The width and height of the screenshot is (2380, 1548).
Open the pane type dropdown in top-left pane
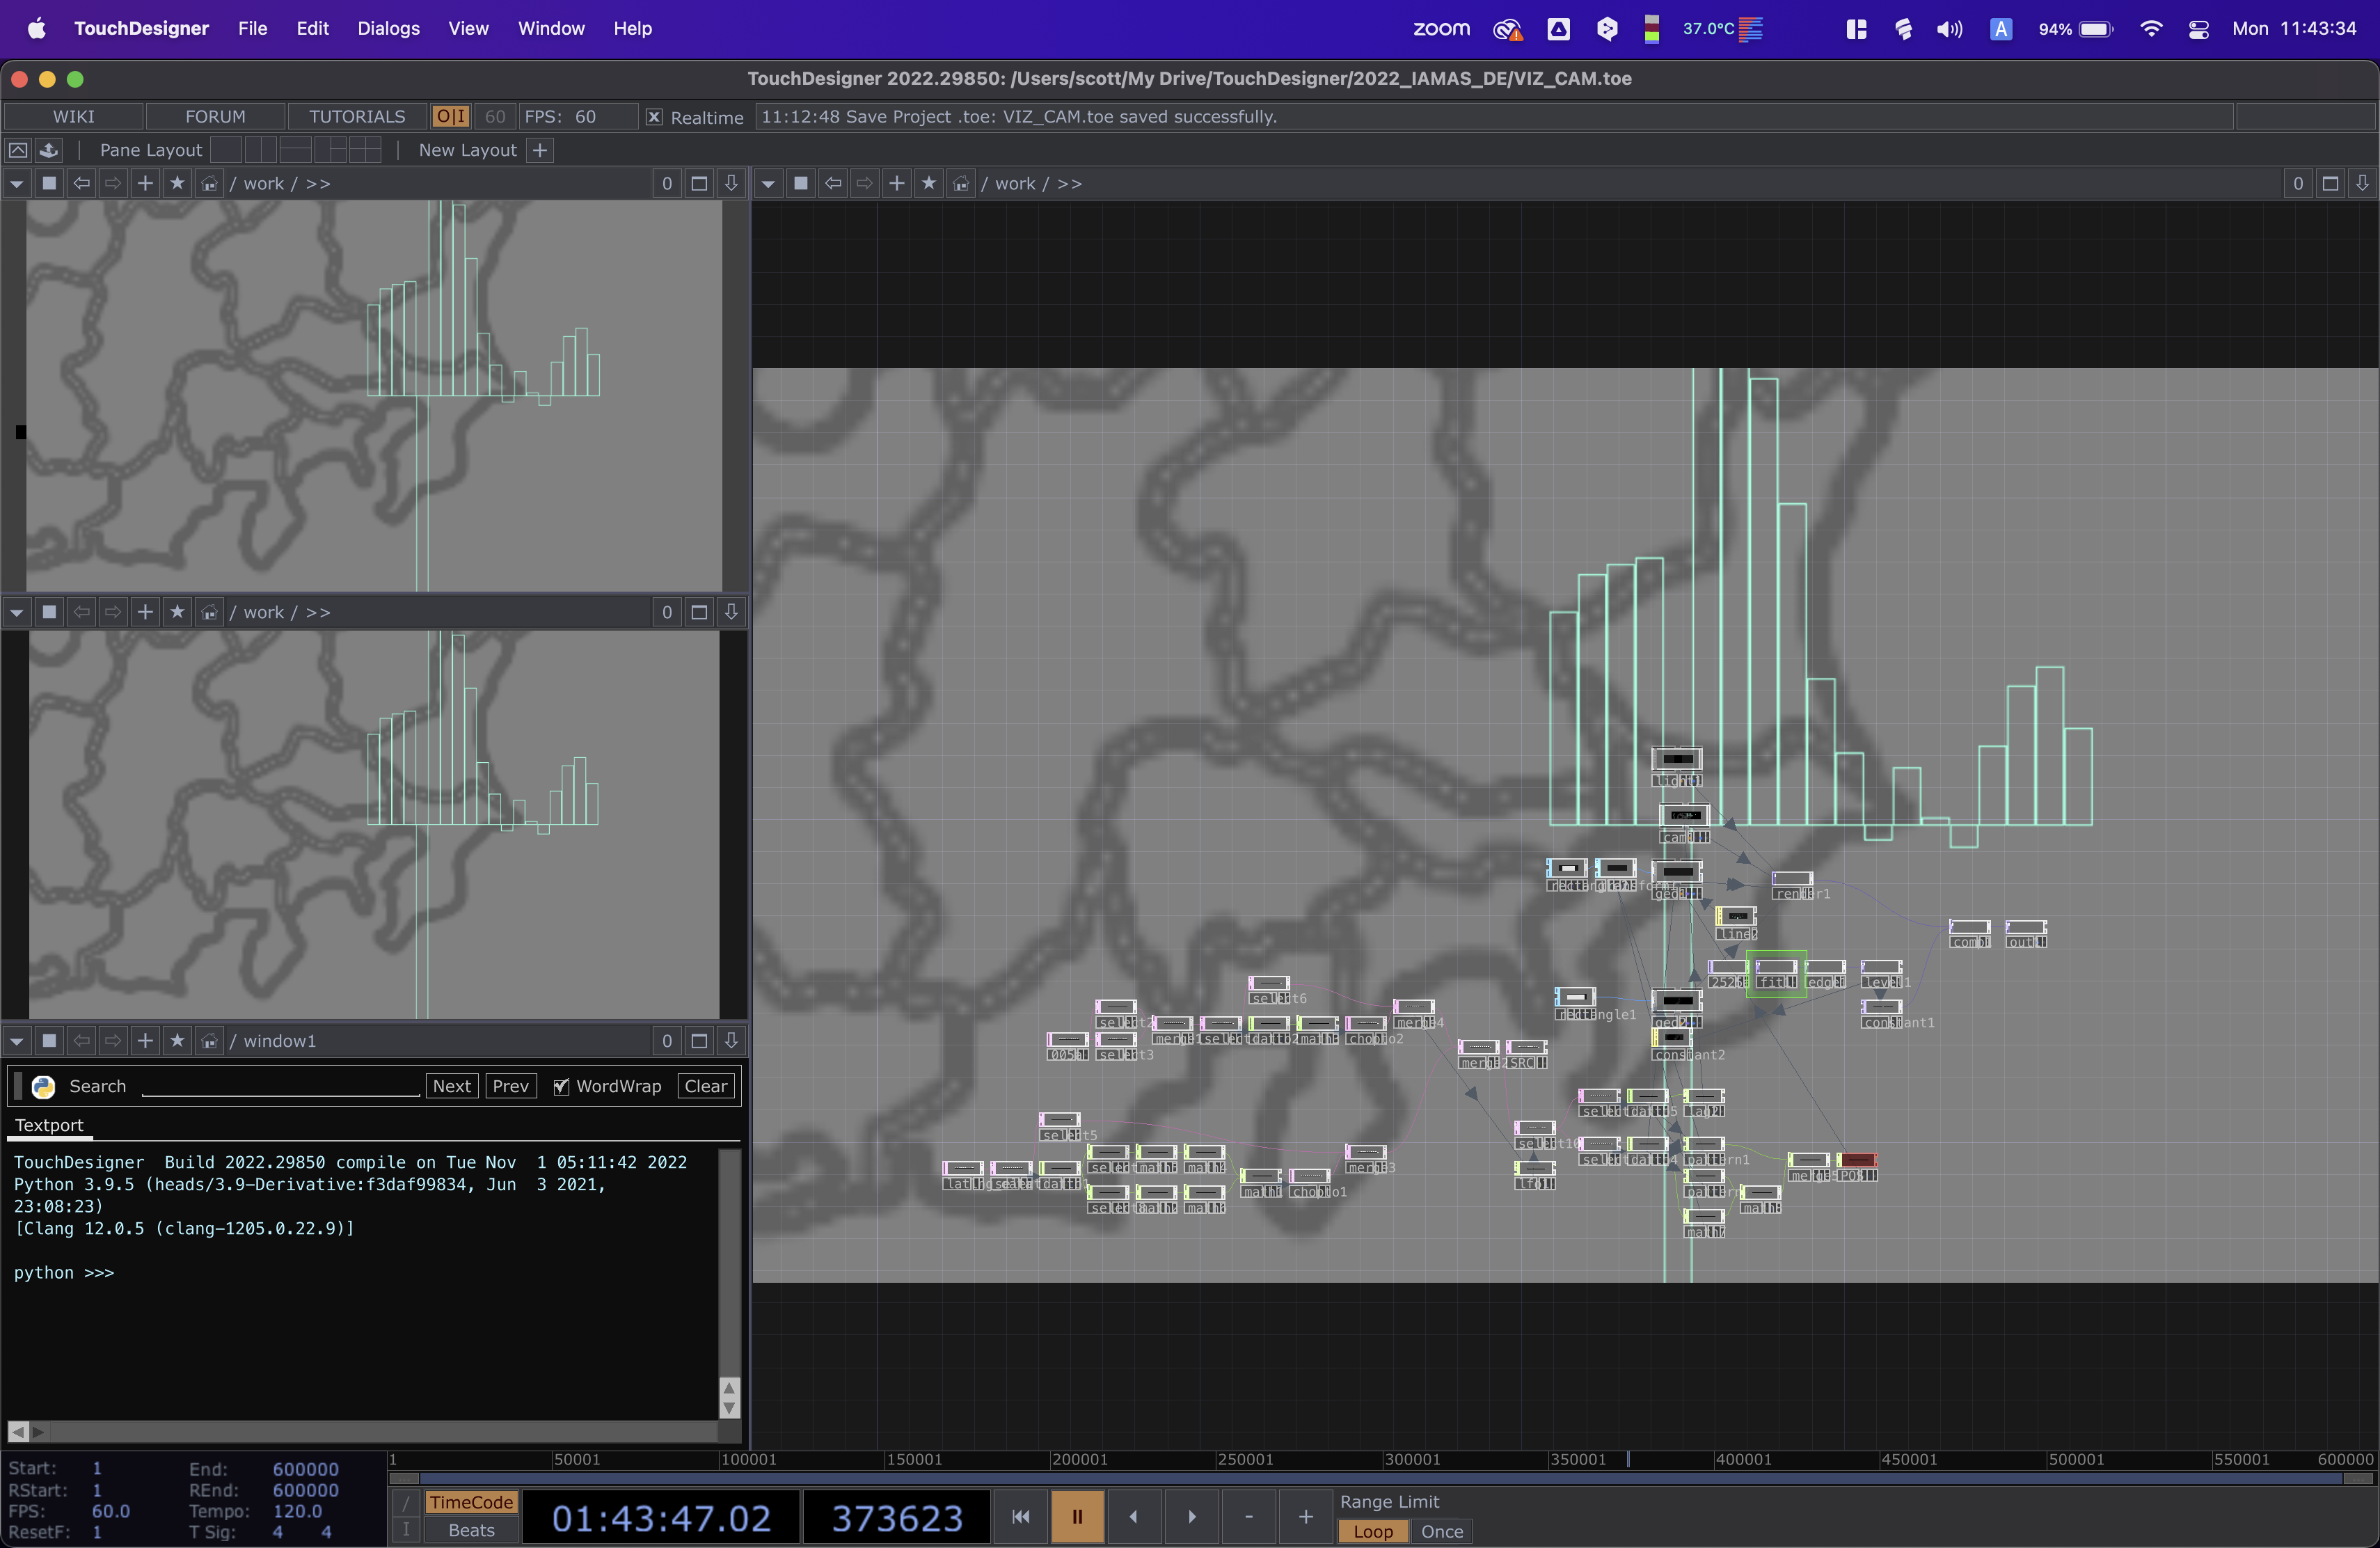point(17,183)
